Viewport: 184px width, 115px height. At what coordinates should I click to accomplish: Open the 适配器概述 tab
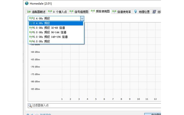[36, 12]
